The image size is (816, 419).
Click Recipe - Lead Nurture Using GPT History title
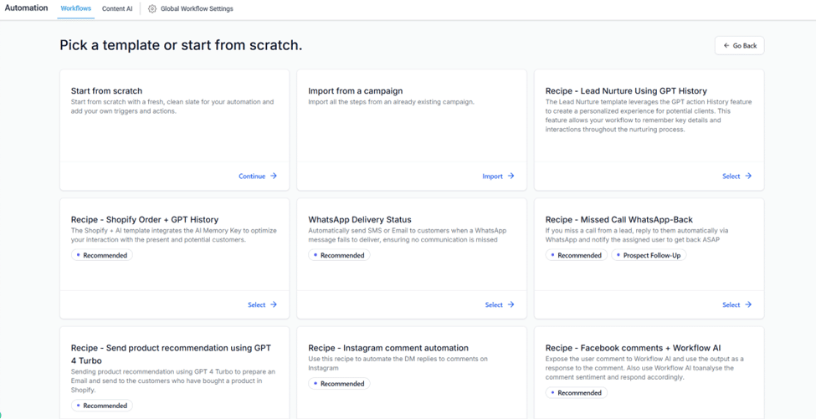tap(626, 91)
